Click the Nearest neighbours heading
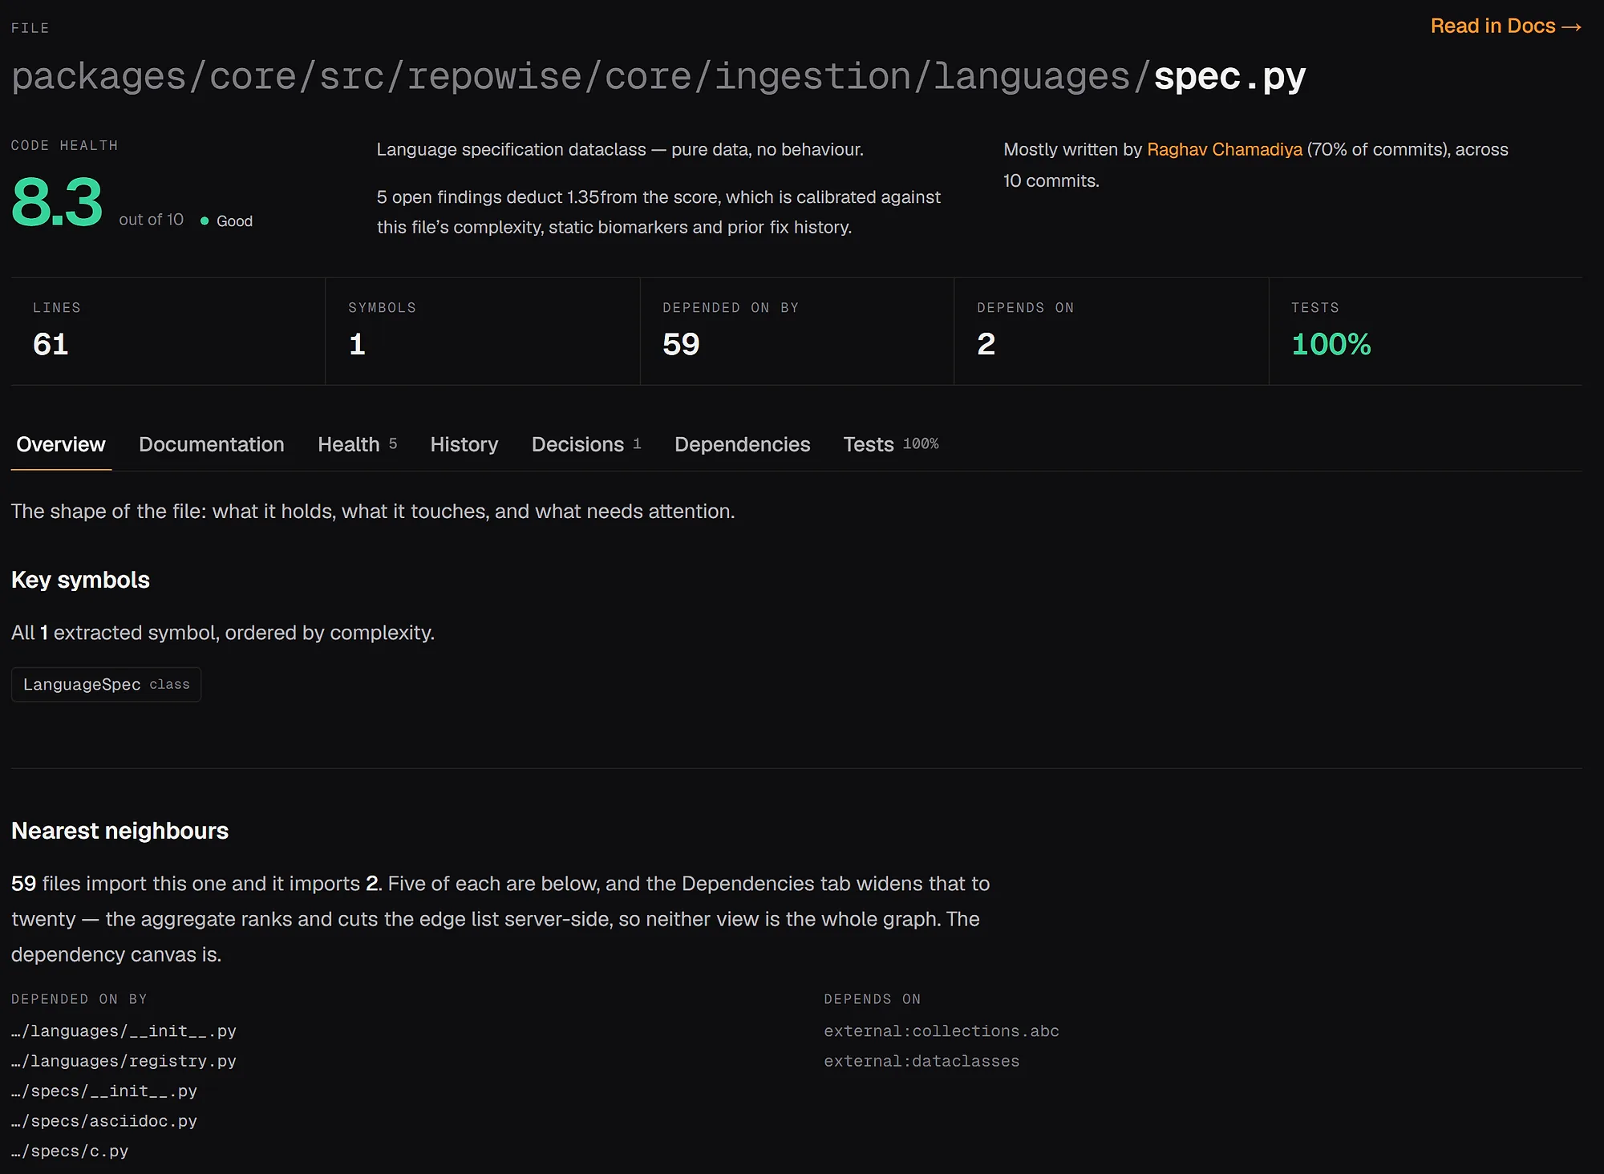 click(x=119, y=831)
